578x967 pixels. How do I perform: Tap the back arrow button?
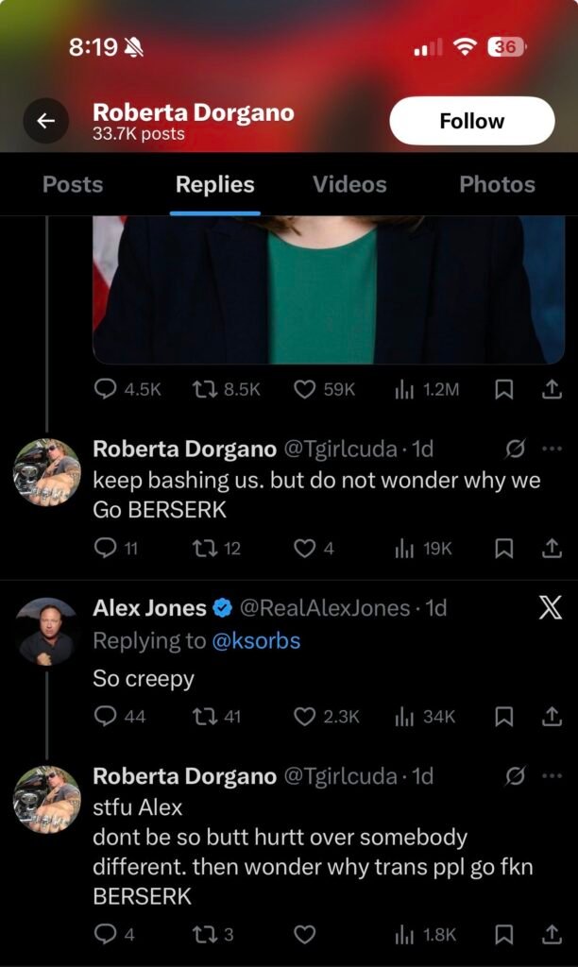click(x=45, y=121)
